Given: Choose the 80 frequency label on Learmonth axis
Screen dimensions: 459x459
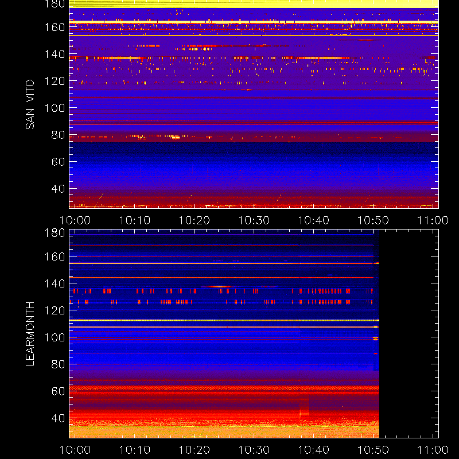Looking at the screenshot, I should [x=59, y=364].
